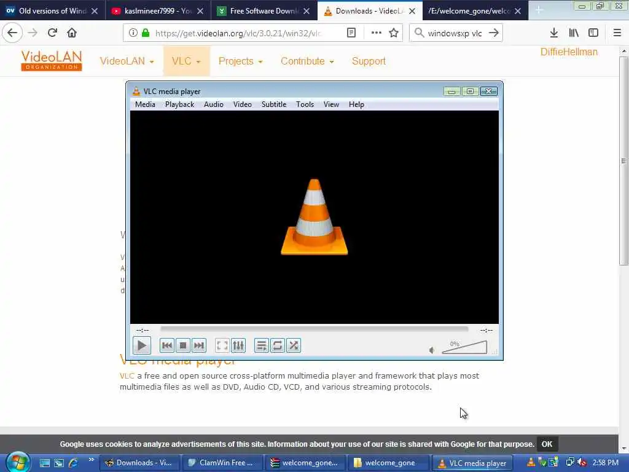Close the Downloads - VideoLAN tab
The image size is (629, 472).
pos(412,11)
